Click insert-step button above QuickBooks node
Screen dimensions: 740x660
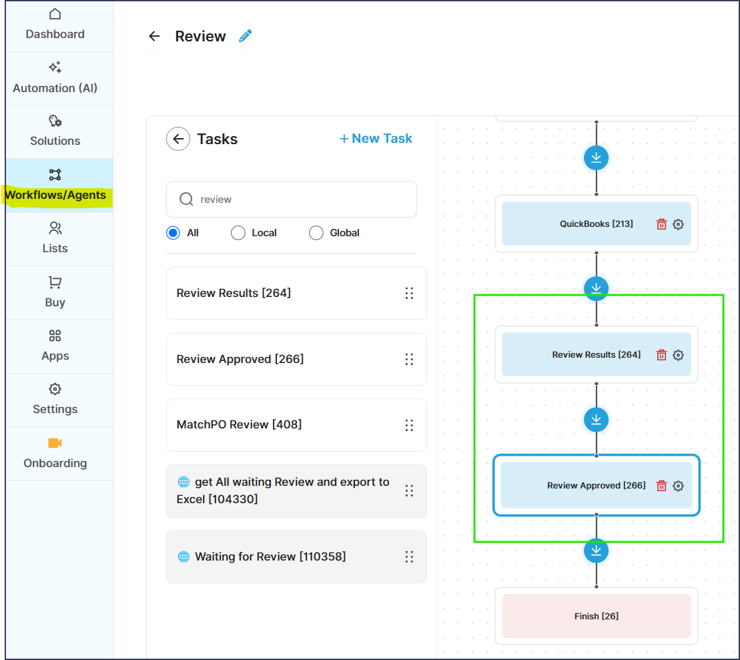pos(597,157)
